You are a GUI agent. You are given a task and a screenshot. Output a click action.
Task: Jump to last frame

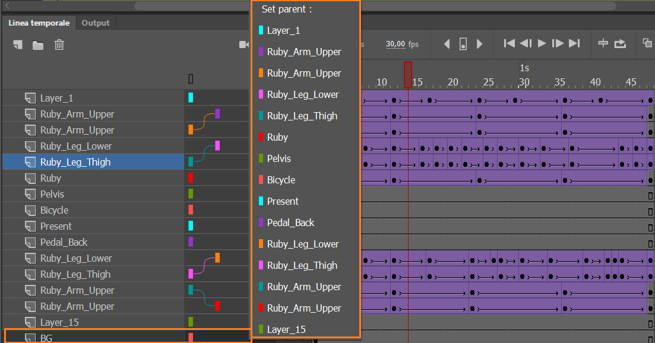pos(574,43)
